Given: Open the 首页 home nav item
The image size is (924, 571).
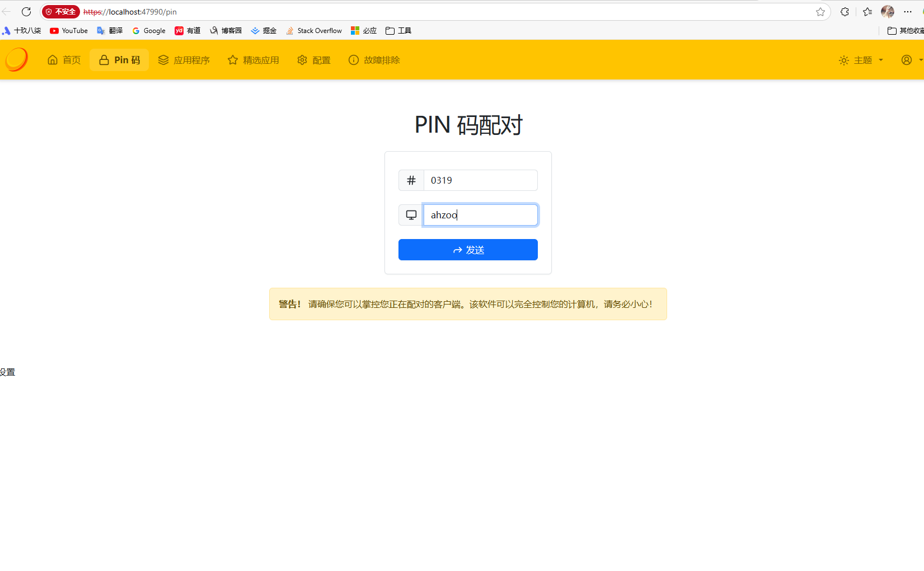Looking at the screenshot, I should pyautogui.click(x=64, y=60).
